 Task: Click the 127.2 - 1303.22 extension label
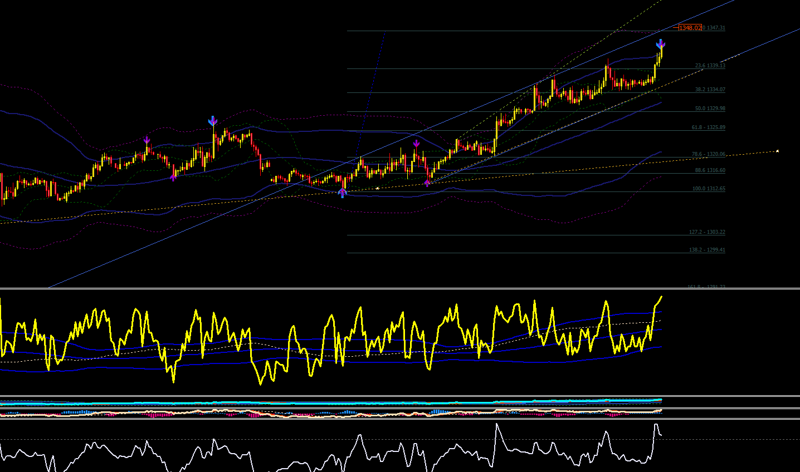tap(707, 232)
